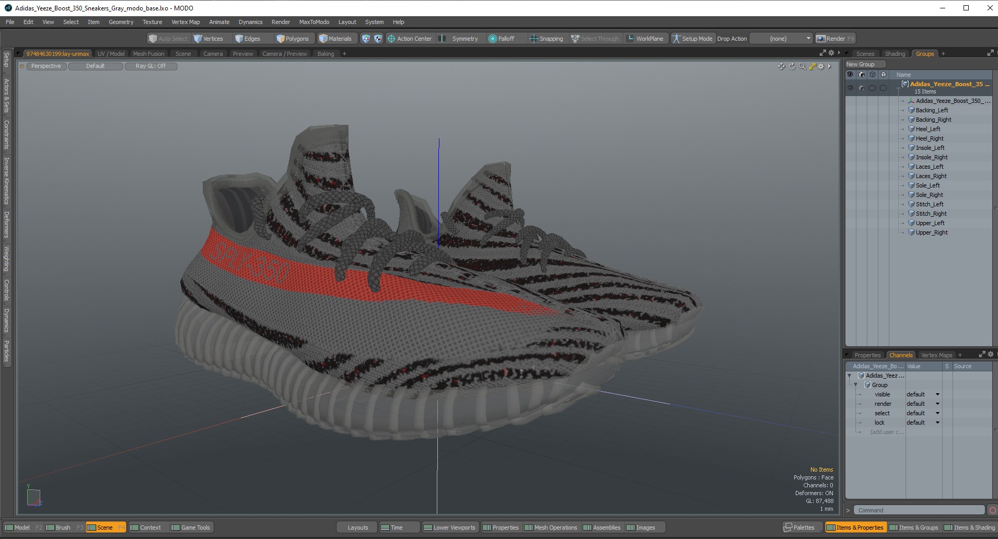Image resolution: width=998 pixels, height=539 pixels.
Task: Click the New Group button
Action: pos(865,64)
